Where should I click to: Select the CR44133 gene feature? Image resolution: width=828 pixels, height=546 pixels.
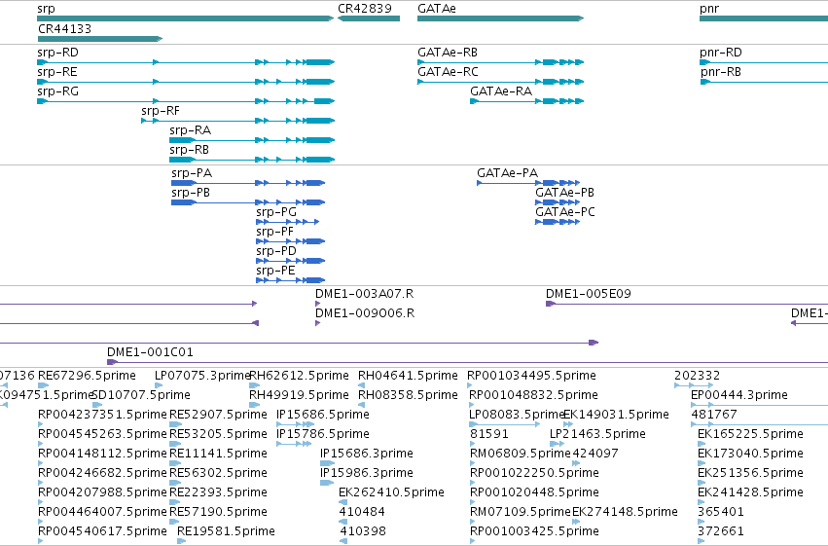tap(100, 39)
